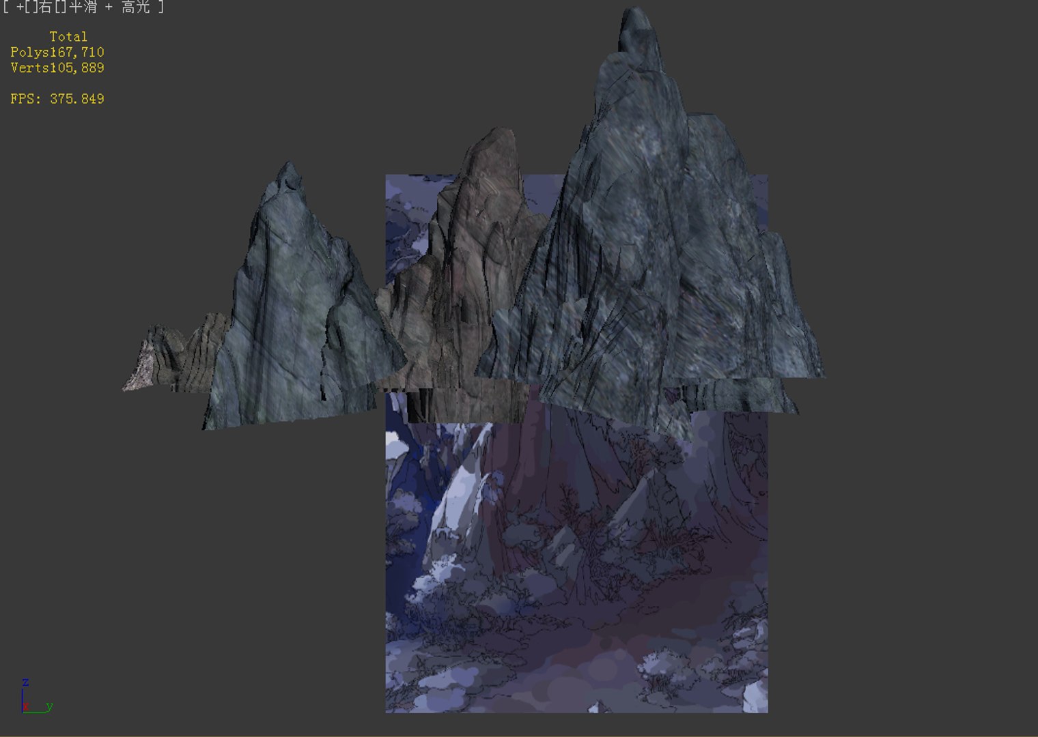Viewport: 1038px width, 737px height.
Task: Click the XYZ axis tripod gizmo
Action: click(37, 697)
